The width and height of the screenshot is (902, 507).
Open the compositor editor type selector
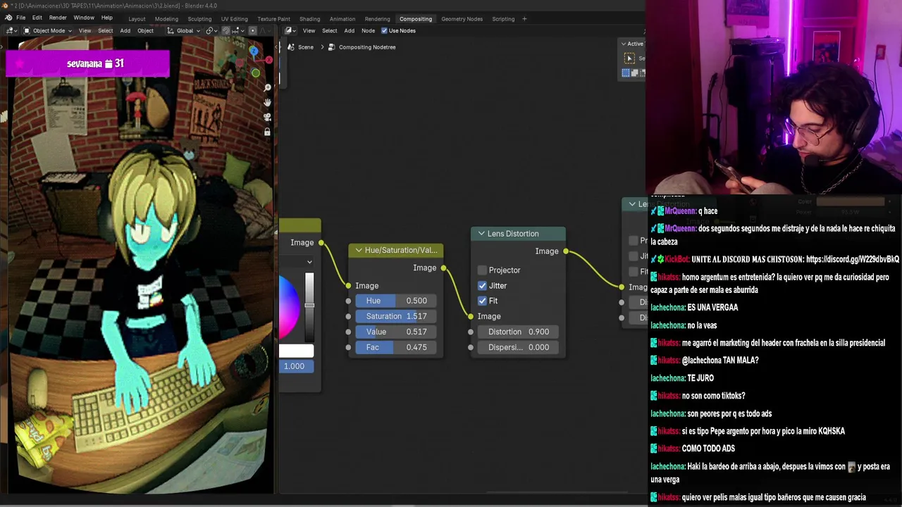(290, 30)
